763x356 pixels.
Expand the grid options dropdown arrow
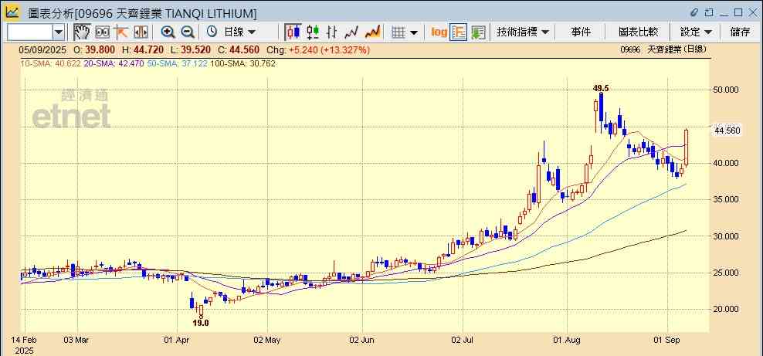[x=414, y=32]
